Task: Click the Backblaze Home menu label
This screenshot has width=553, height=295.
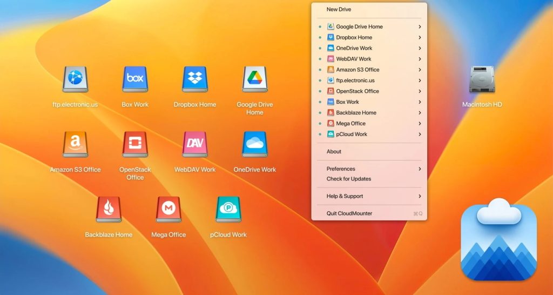Action: pyautogui.click(x=356, y=112)
